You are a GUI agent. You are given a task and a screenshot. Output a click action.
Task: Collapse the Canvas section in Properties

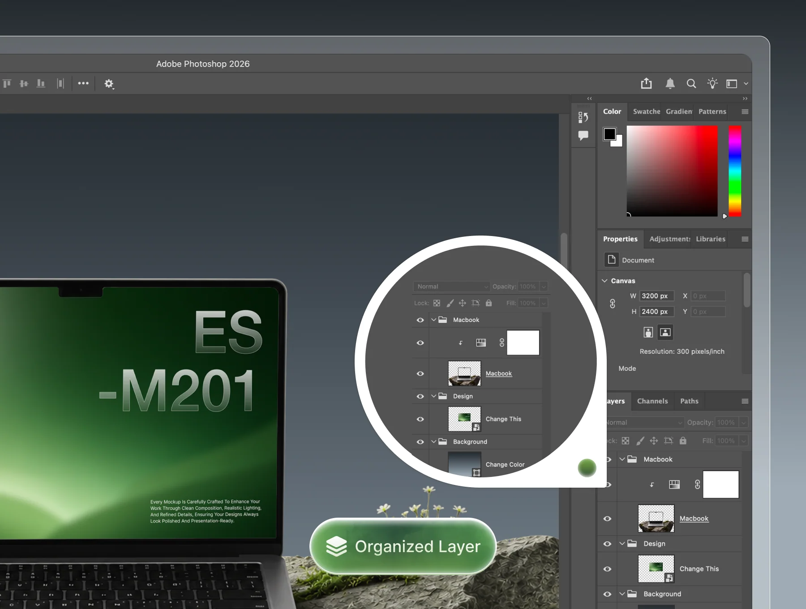604,281
